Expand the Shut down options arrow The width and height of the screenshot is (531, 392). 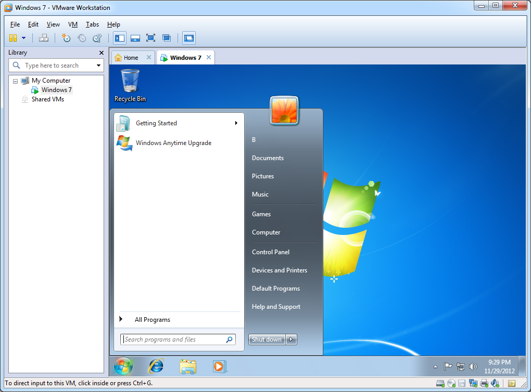click(292, 339)
